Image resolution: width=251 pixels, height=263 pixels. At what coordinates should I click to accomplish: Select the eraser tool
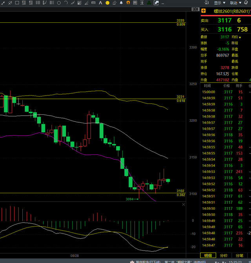[x=114, y=3]
